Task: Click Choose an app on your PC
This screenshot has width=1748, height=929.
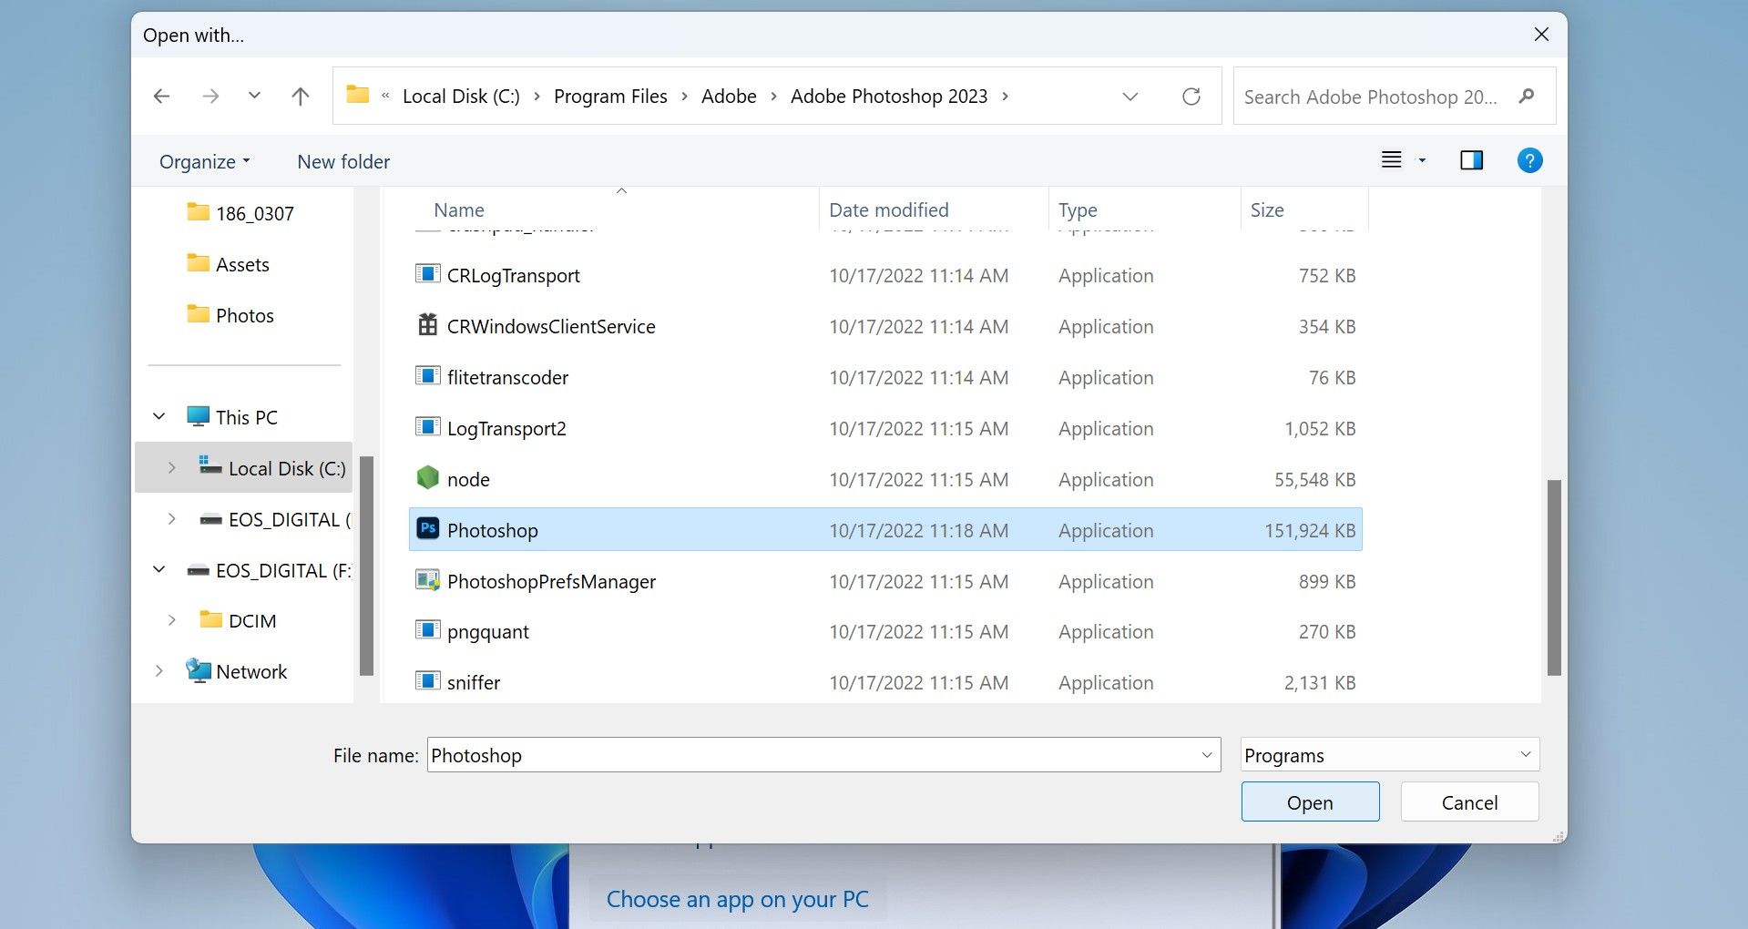Action: click(x=737, y=898)
